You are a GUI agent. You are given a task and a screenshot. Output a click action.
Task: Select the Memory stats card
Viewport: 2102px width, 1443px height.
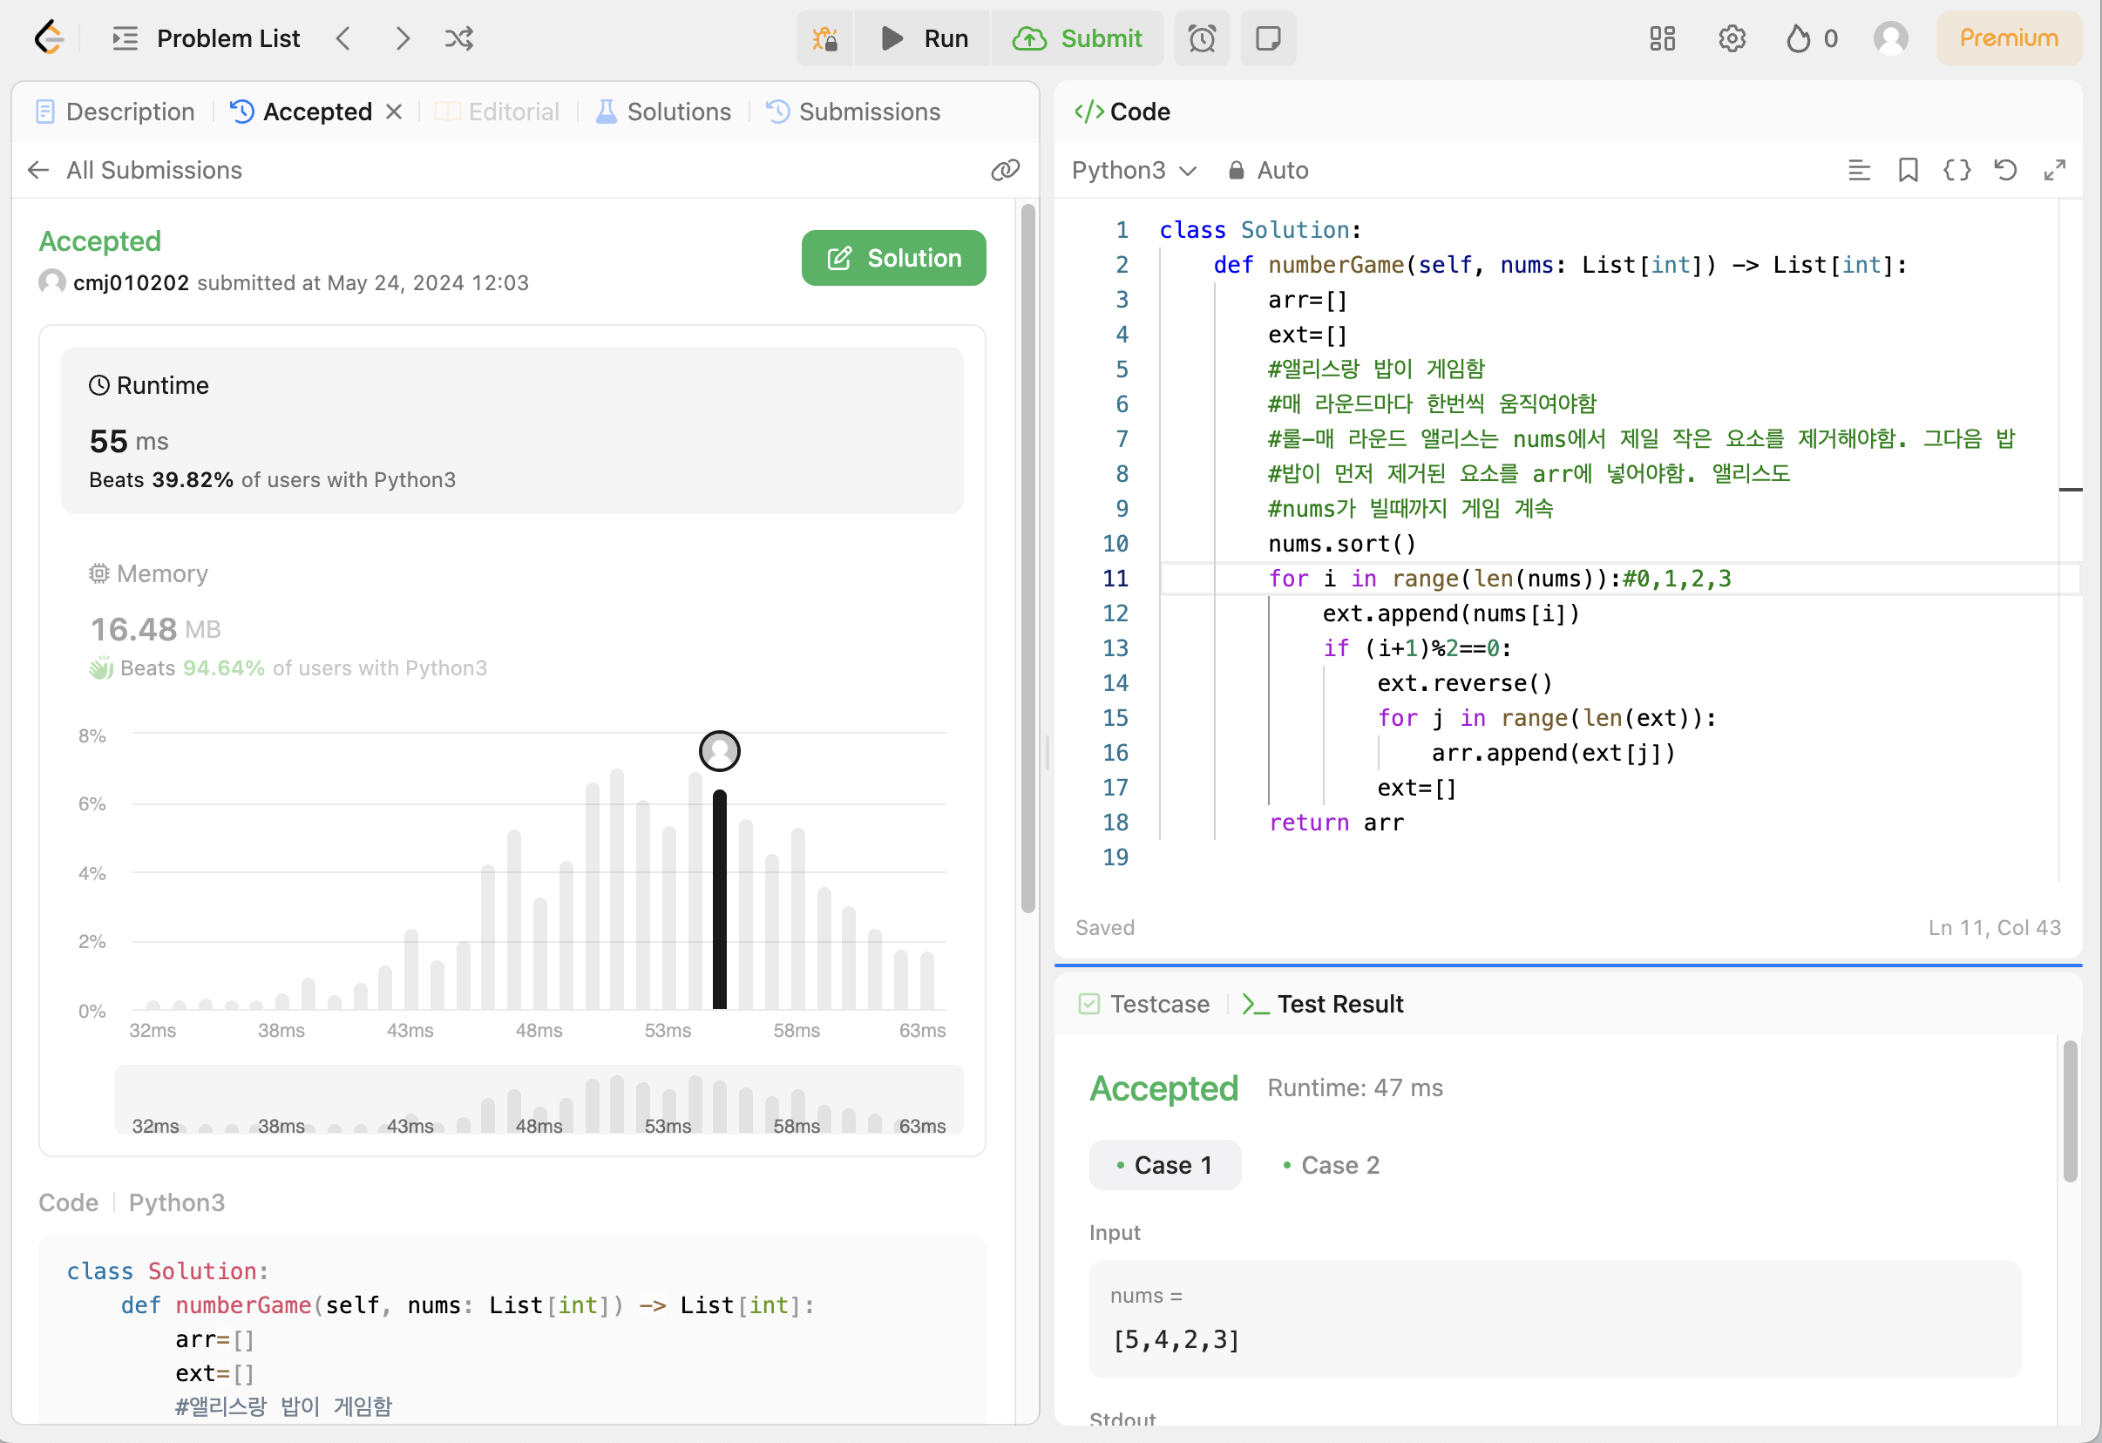[x=512, y=620]
